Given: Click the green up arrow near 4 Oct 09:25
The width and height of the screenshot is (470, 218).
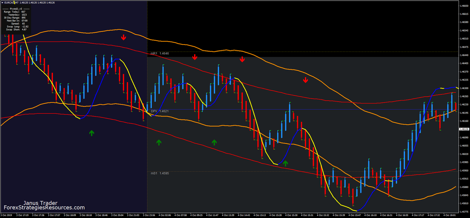Looking at the screenshot, I should pyautogui.click(x=214, y=141).
